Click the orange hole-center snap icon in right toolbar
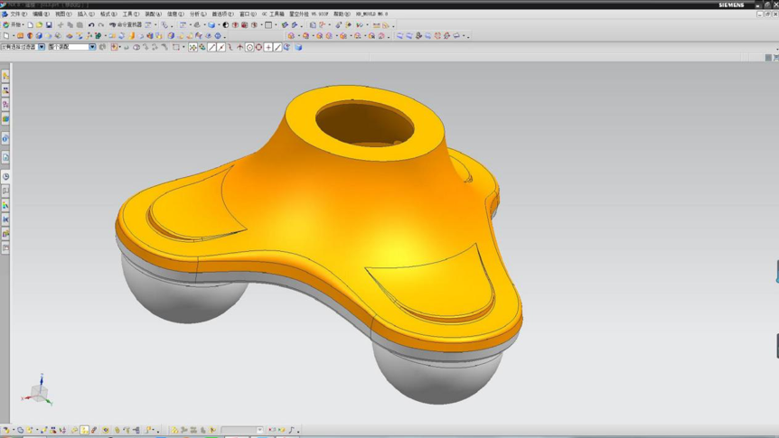Image resolution: width=779 pixels, height=438 pixels. tap(437, 36)
